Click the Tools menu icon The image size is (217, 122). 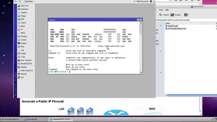click(19, 57)
